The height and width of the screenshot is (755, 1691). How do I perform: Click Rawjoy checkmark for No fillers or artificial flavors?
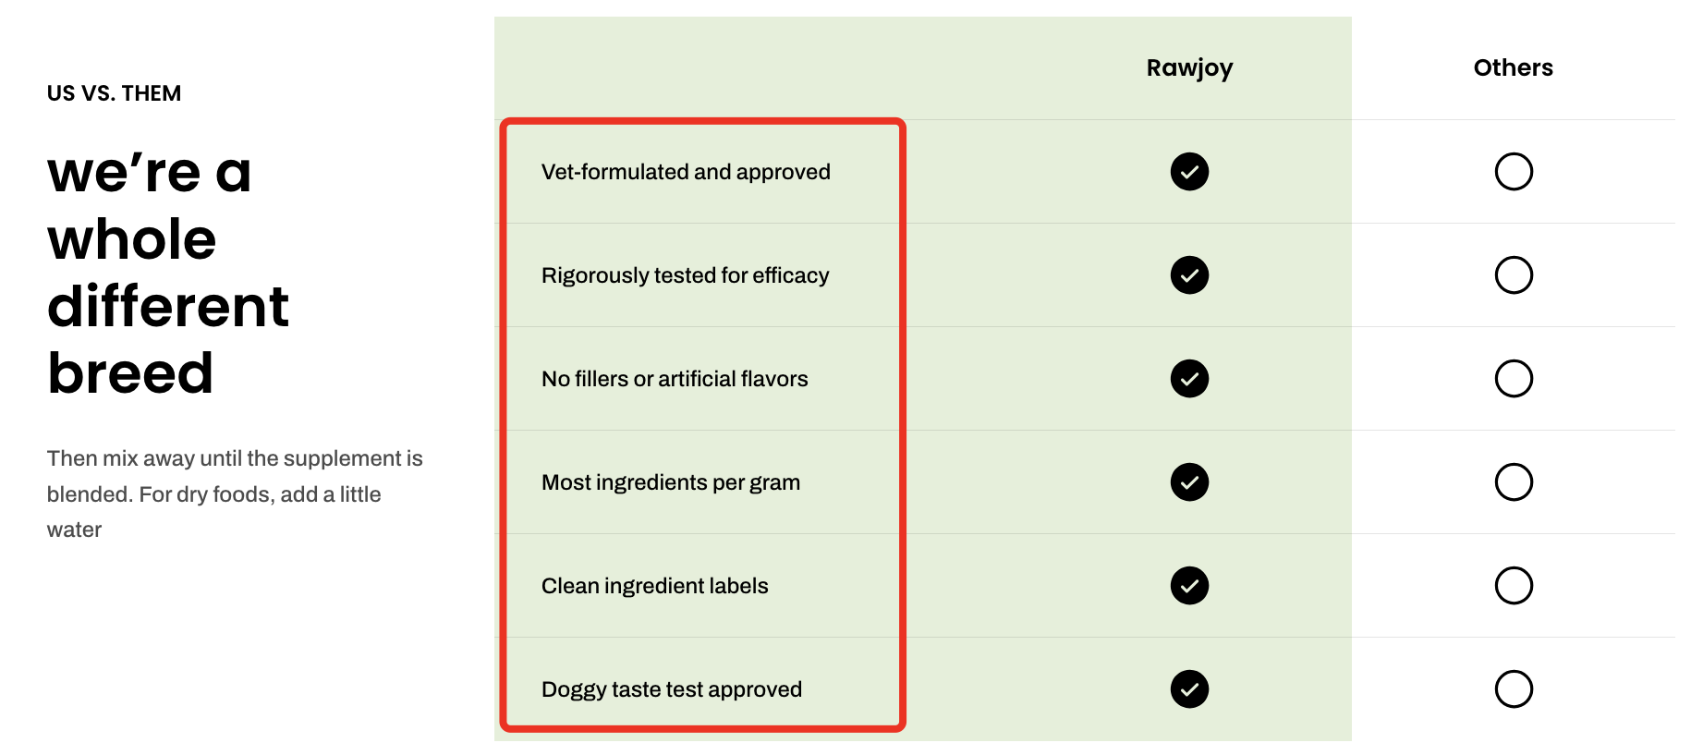[1189, 379]
